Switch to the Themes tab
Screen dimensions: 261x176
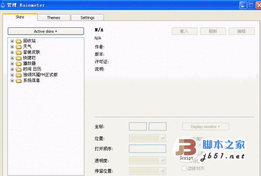[x=54, y=17]
